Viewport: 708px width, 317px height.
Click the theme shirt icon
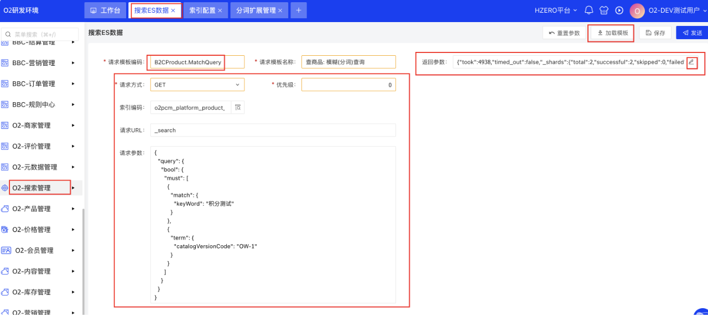click(x=604, y=10)
